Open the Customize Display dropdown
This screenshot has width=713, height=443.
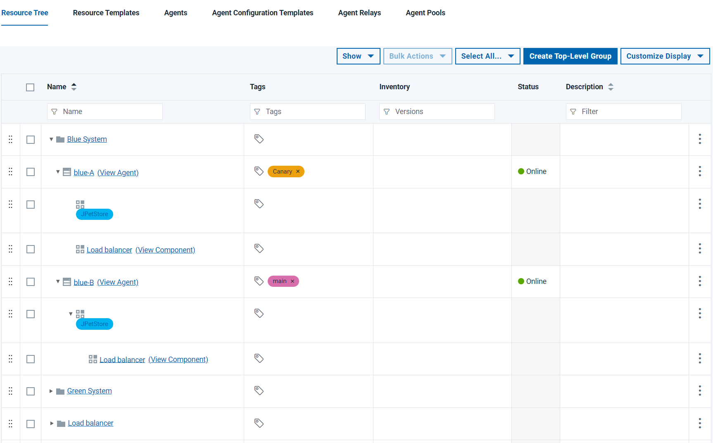pyautogui.click(x=665, y=56)
